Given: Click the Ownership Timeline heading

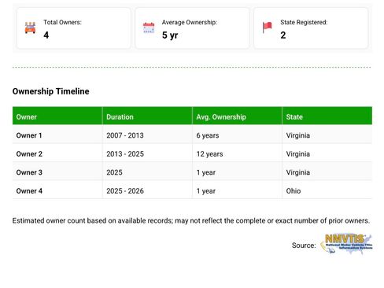Looking at the screenshot, I should 51,91.
